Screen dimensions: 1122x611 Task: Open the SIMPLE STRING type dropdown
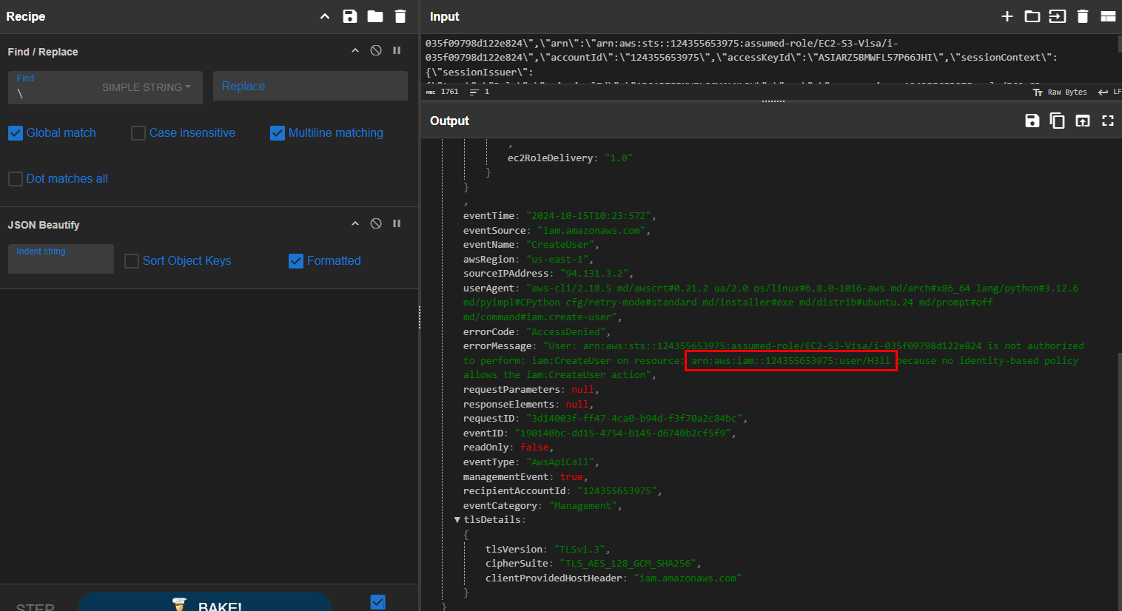[146, 87]
